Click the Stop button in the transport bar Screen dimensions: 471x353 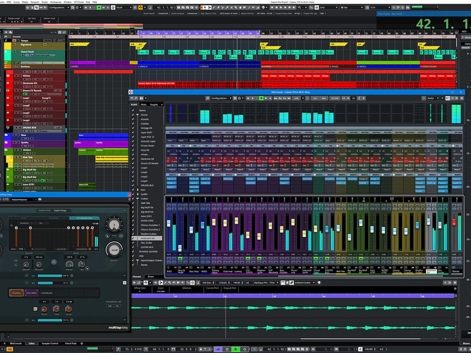tap(227, 349)
